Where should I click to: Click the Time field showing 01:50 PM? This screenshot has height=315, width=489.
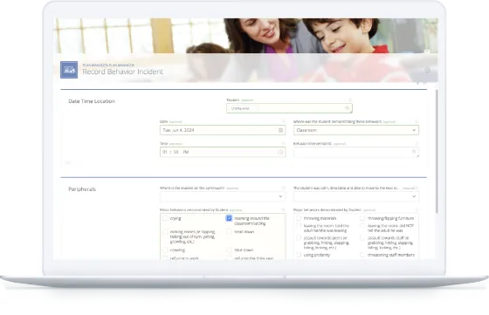coord(223,152)
